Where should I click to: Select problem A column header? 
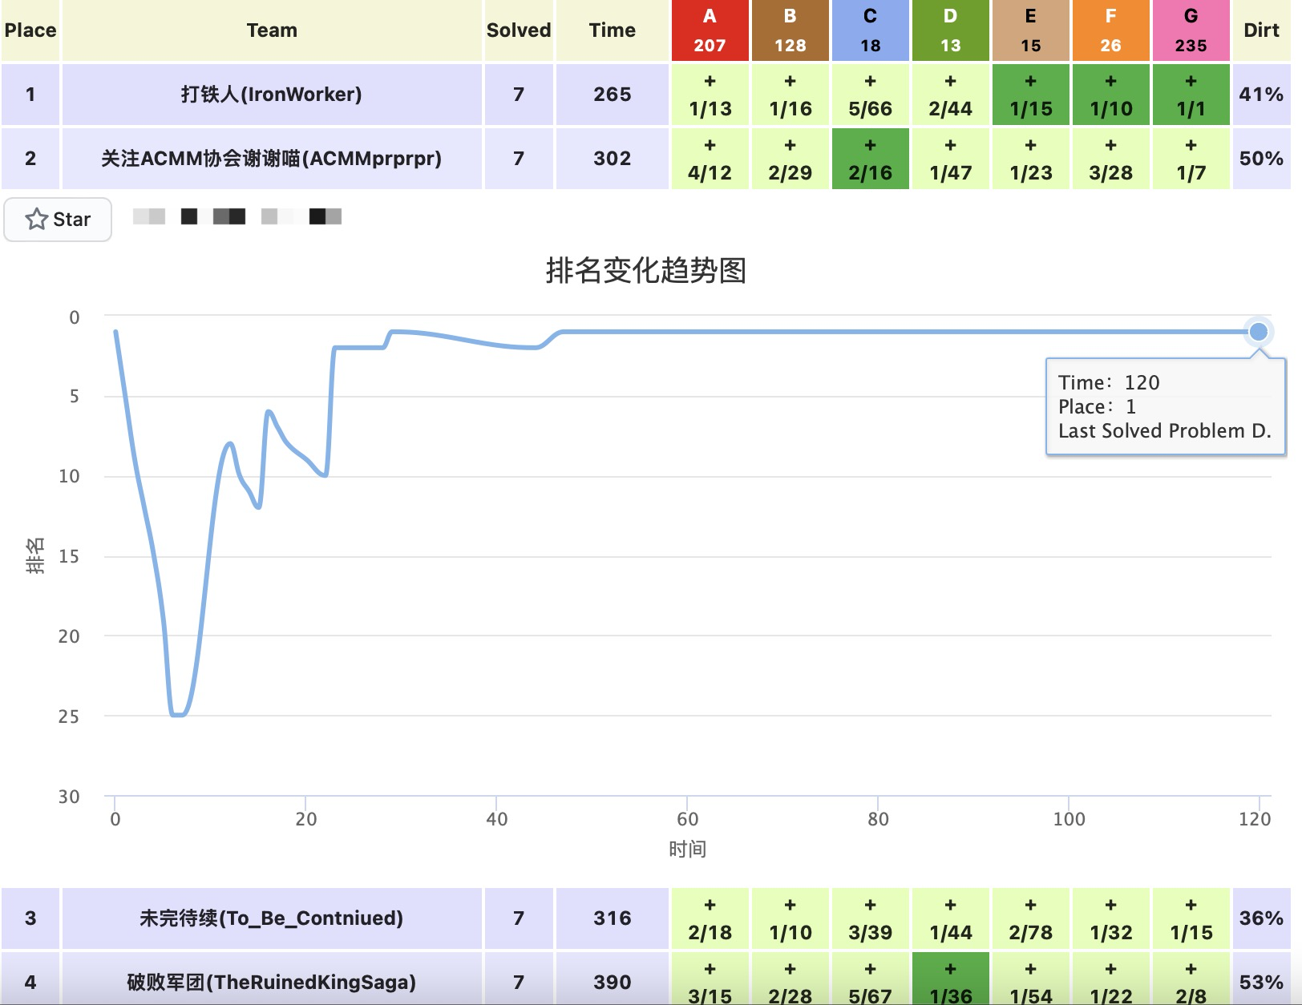tap(710, 30)
